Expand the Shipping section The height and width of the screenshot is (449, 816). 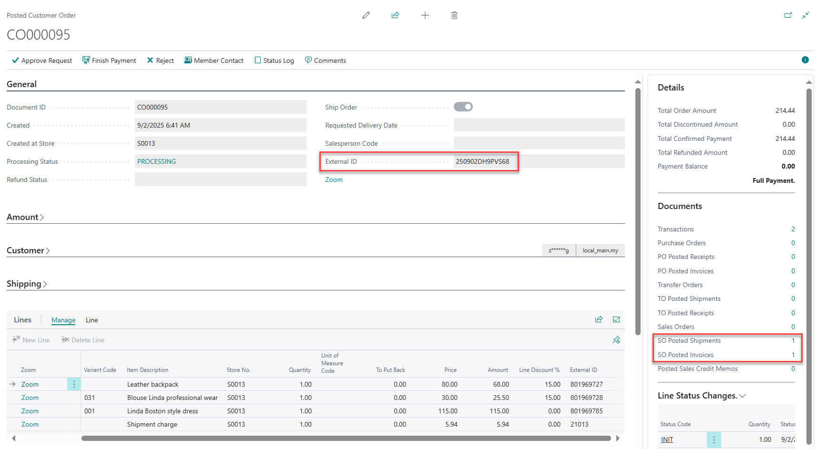tap(27, 284)
